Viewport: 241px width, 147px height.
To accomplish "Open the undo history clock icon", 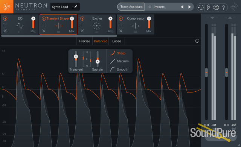I will tap(201, 7).
